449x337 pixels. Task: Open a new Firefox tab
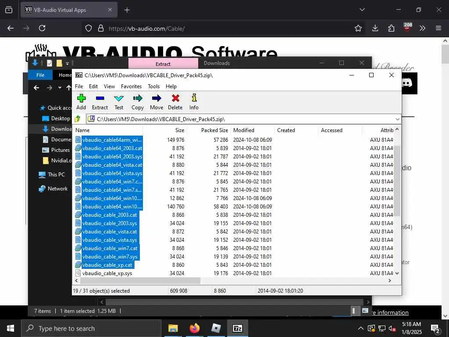127,10
